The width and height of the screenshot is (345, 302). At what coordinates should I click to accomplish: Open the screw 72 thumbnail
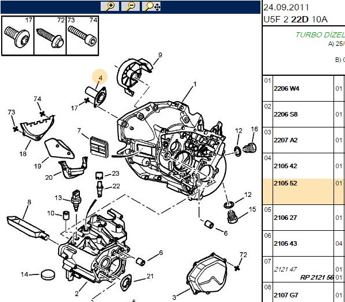tap(50, 36)
